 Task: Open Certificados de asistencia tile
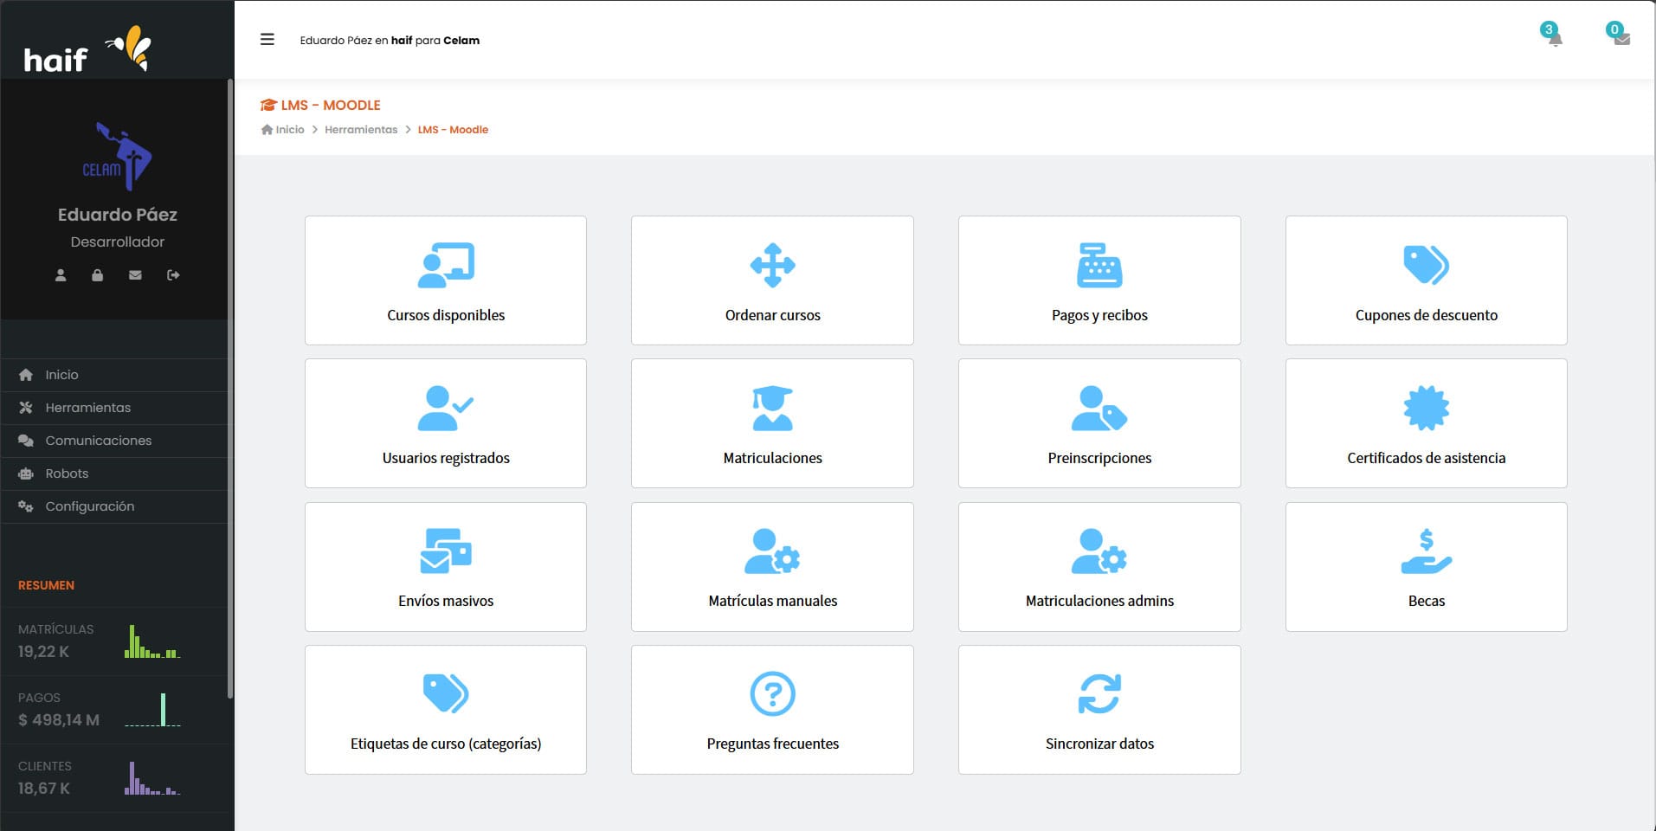tap(1426, 423)
